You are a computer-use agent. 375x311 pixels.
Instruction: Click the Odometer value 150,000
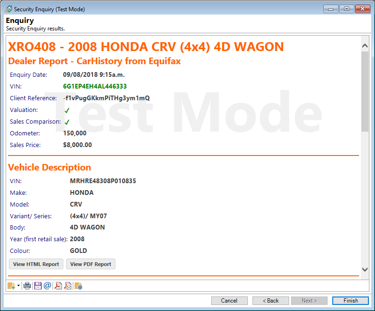(75, 133)
